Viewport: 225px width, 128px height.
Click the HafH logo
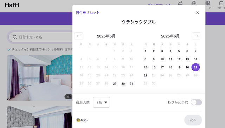[12, 5]
